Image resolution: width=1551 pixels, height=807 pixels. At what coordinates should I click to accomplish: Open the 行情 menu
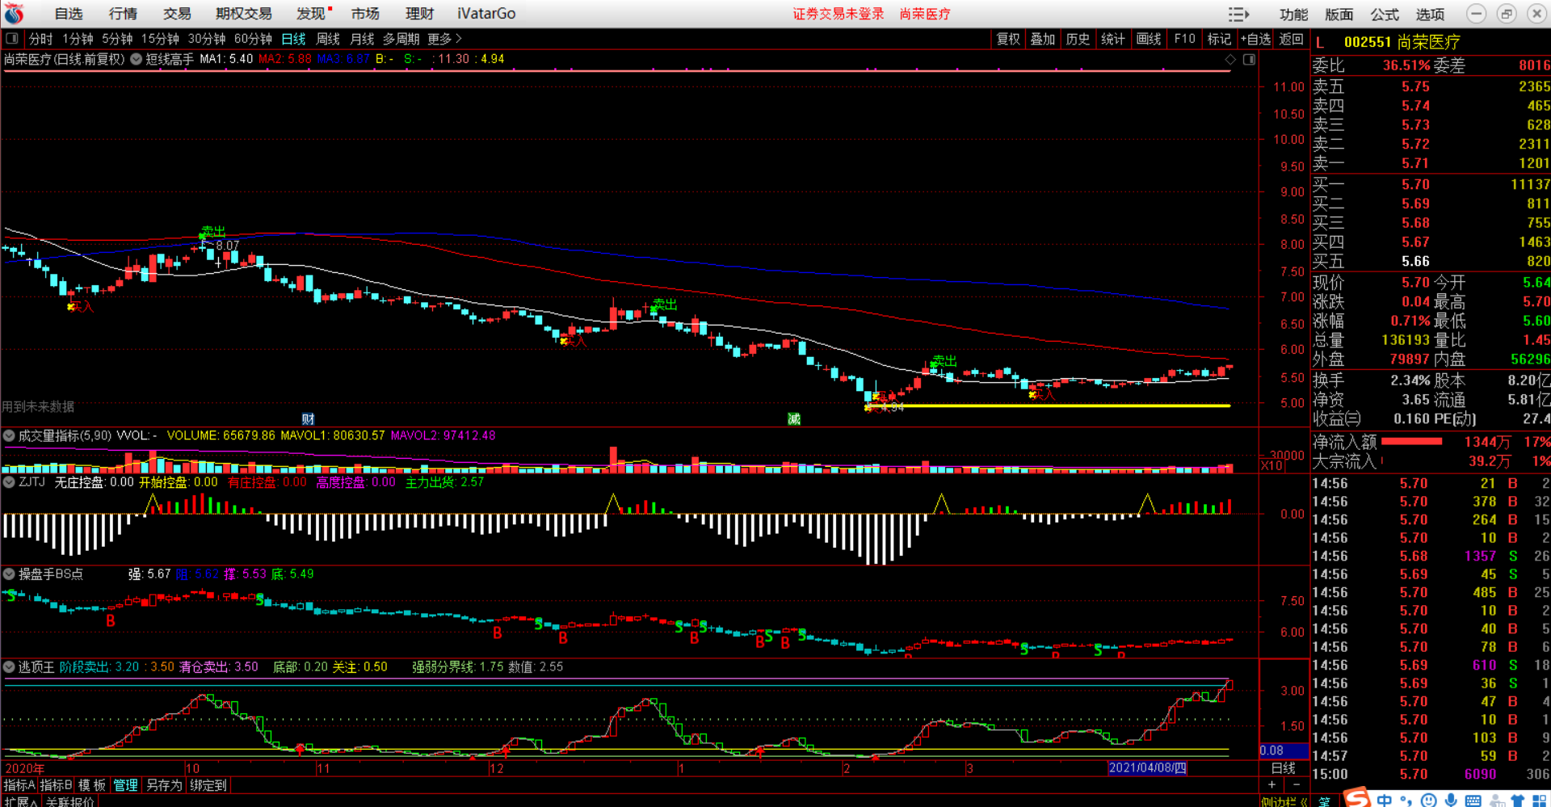click(123, 14)
